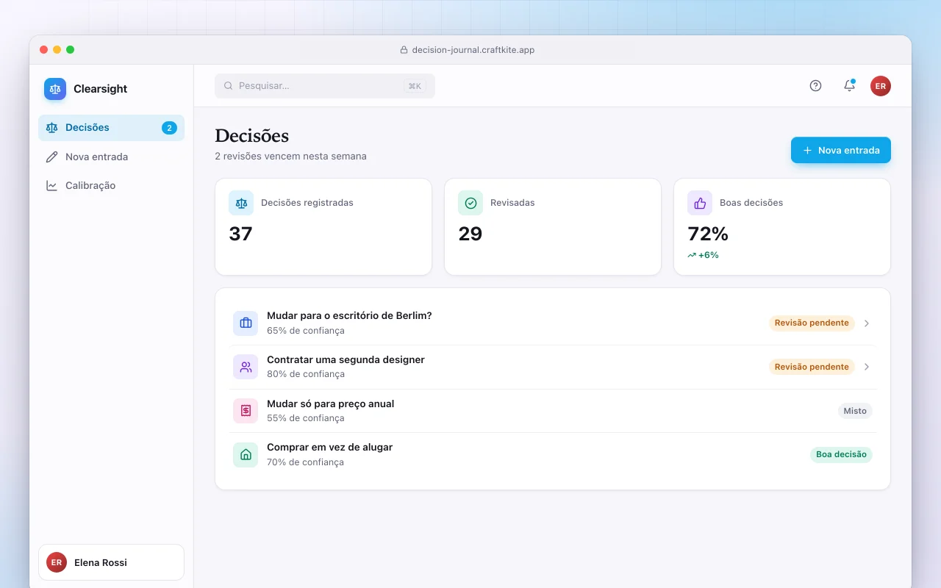Click the Misto status badge
Screen dimensions: 941x588
(855, 411)
